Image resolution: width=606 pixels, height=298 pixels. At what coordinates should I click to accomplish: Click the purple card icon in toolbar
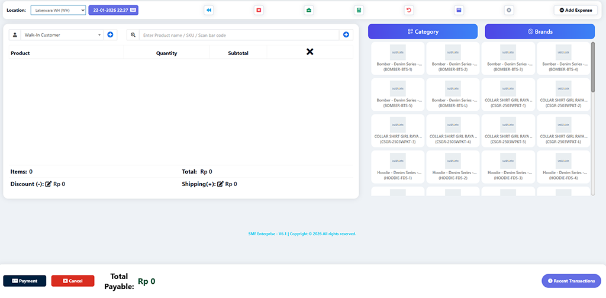[x=458, y=10]
